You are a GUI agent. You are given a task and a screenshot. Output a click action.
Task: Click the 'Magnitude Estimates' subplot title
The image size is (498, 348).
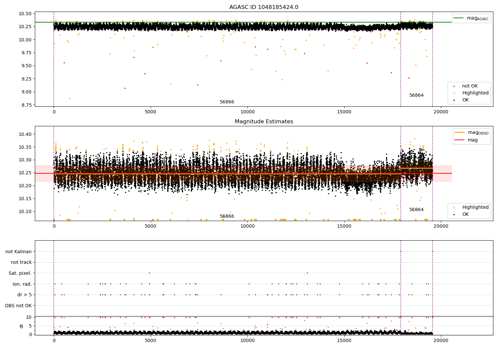coord(264,122)
